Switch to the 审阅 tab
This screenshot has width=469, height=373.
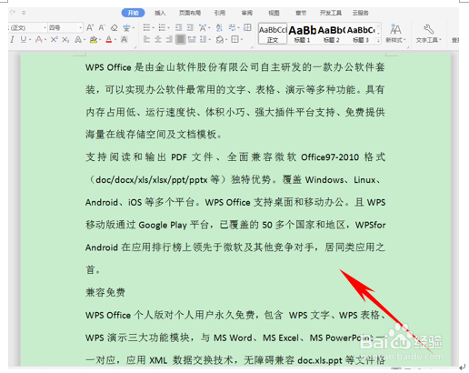click(x=246, y=13)
